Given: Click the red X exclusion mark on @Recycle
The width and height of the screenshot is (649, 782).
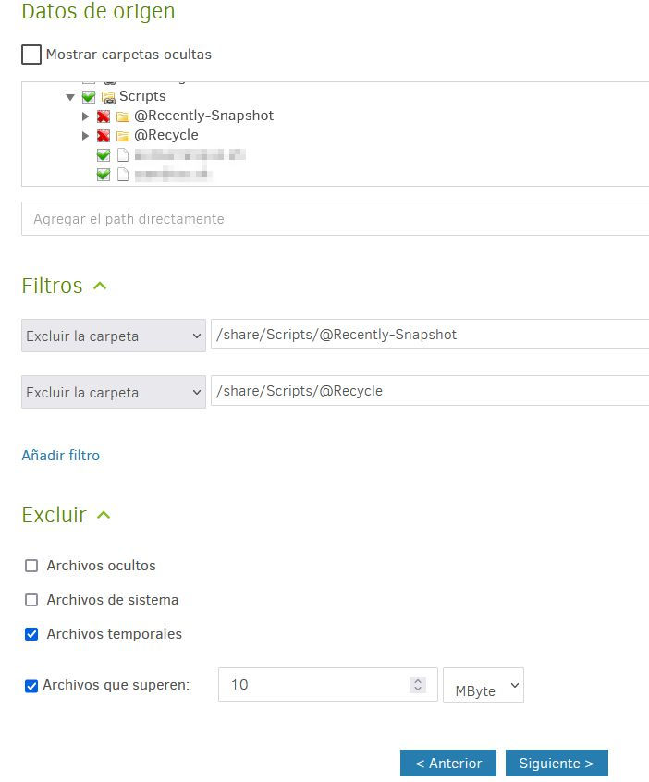Looking at the screenshot, I should 104,136.
